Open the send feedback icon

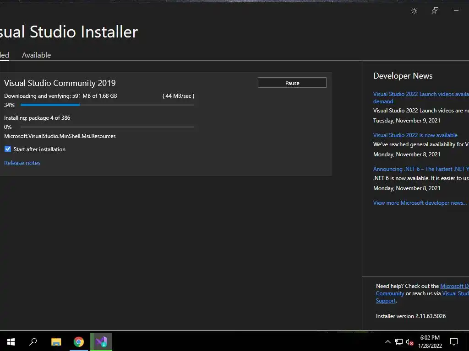tap(435, 11)
